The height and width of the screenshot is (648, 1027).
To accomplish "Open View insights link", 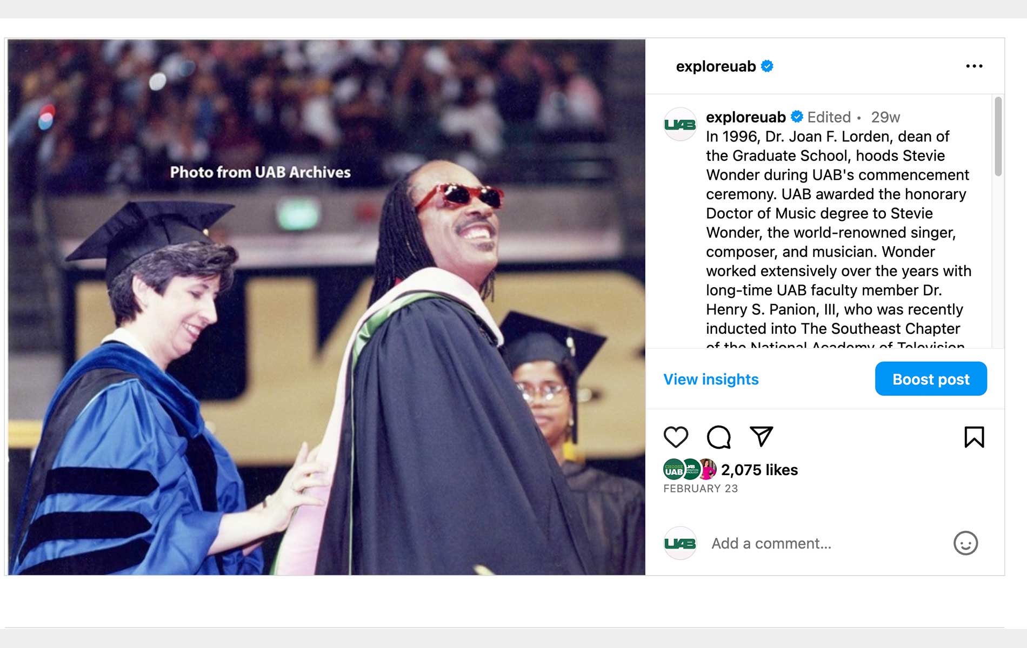I will 711,380.
